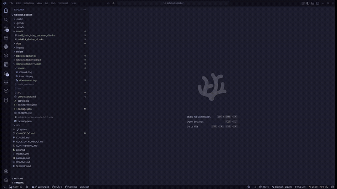
Task: Open the Extensions view icon
Action: point(6,38)
